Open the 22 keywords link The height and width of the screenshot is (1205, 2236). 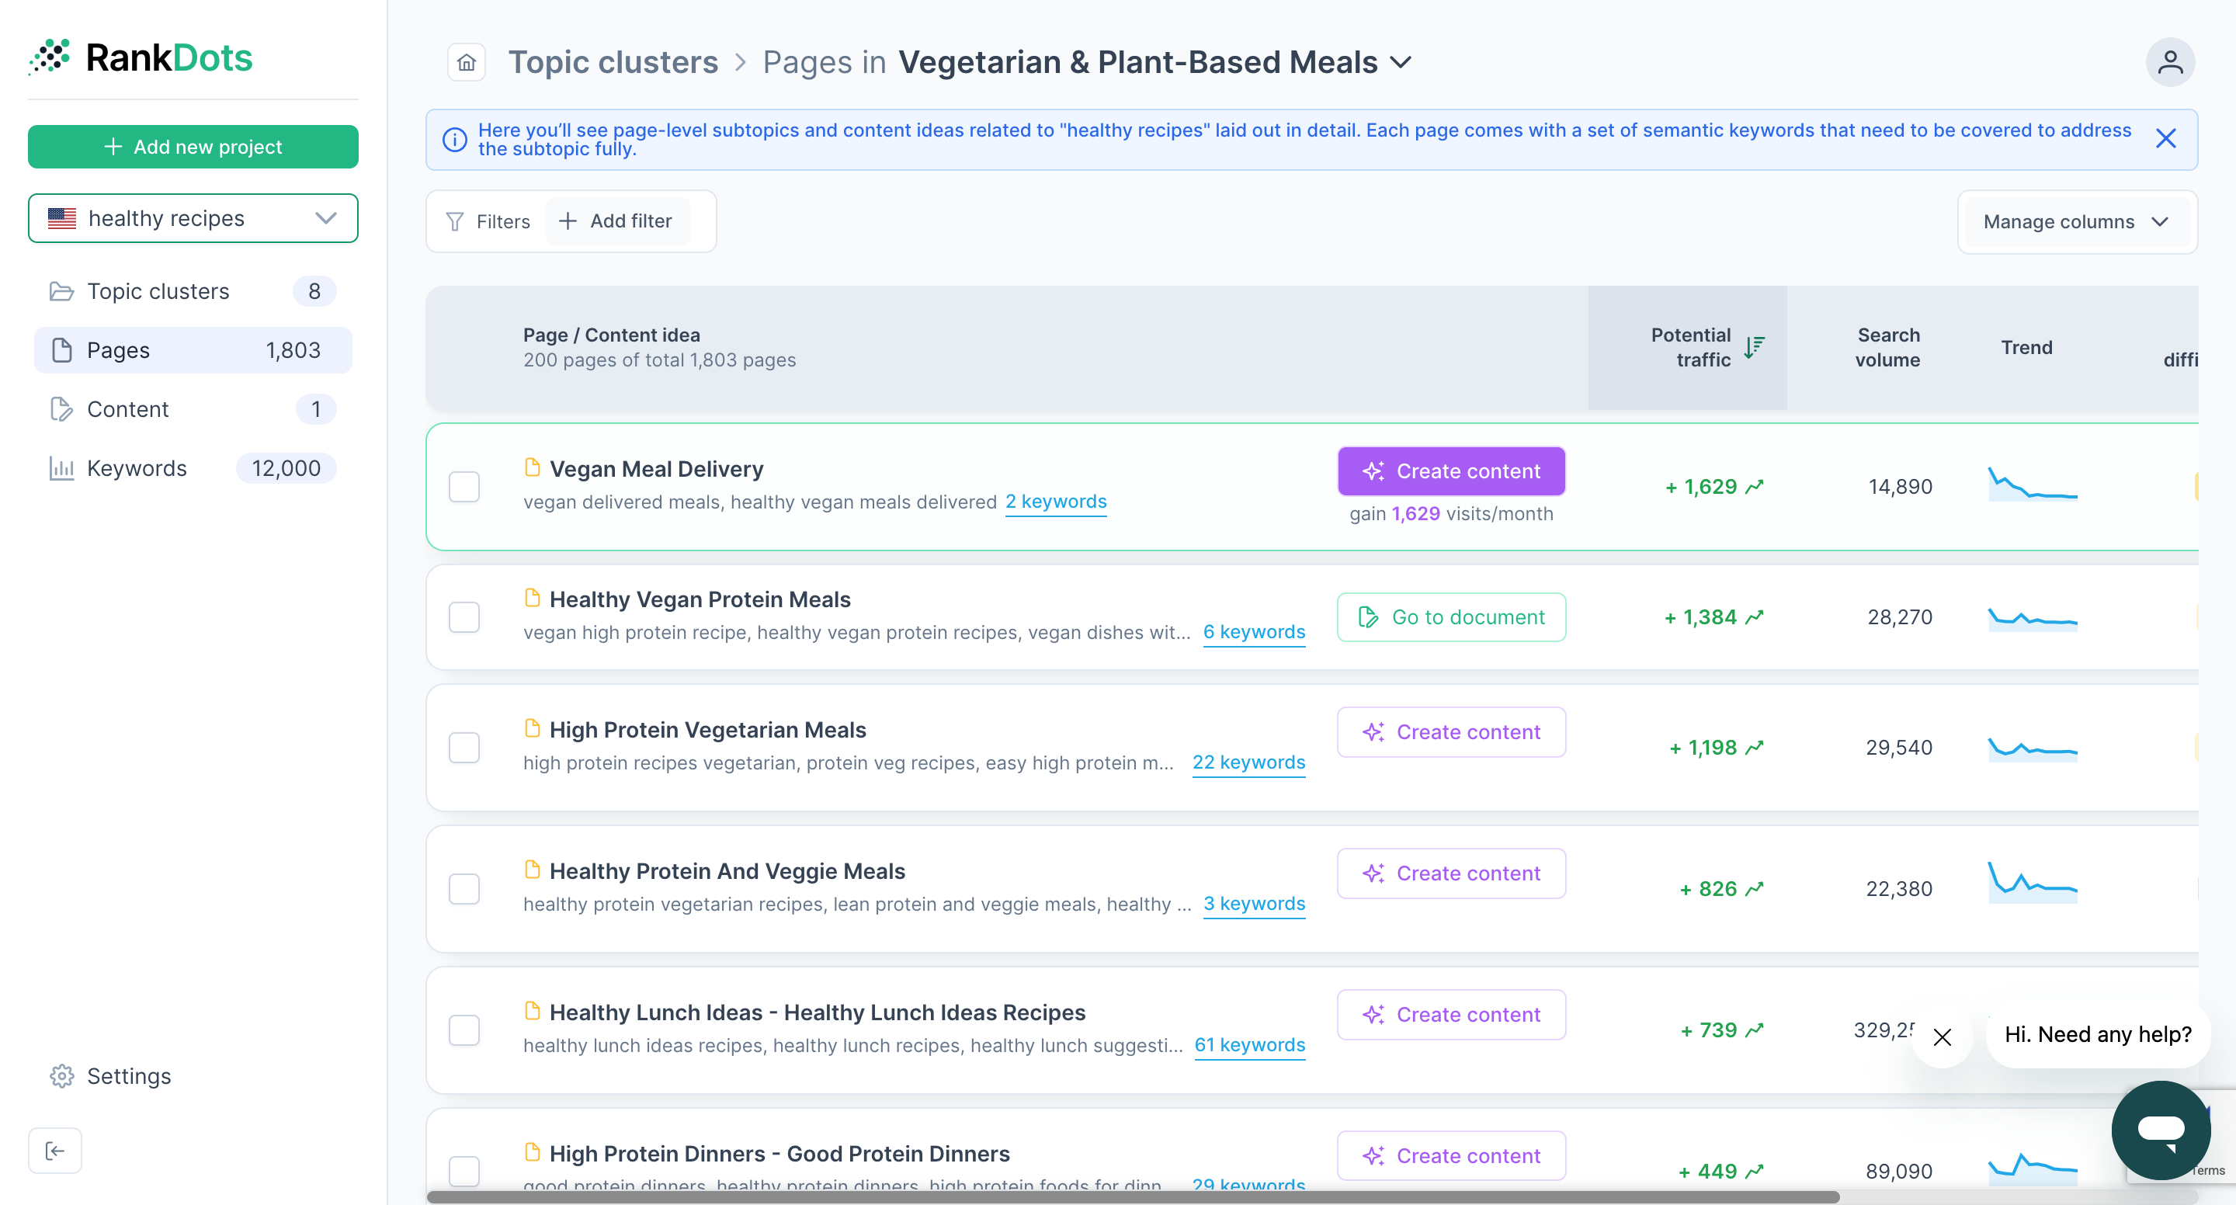[x=1248, y=762]
